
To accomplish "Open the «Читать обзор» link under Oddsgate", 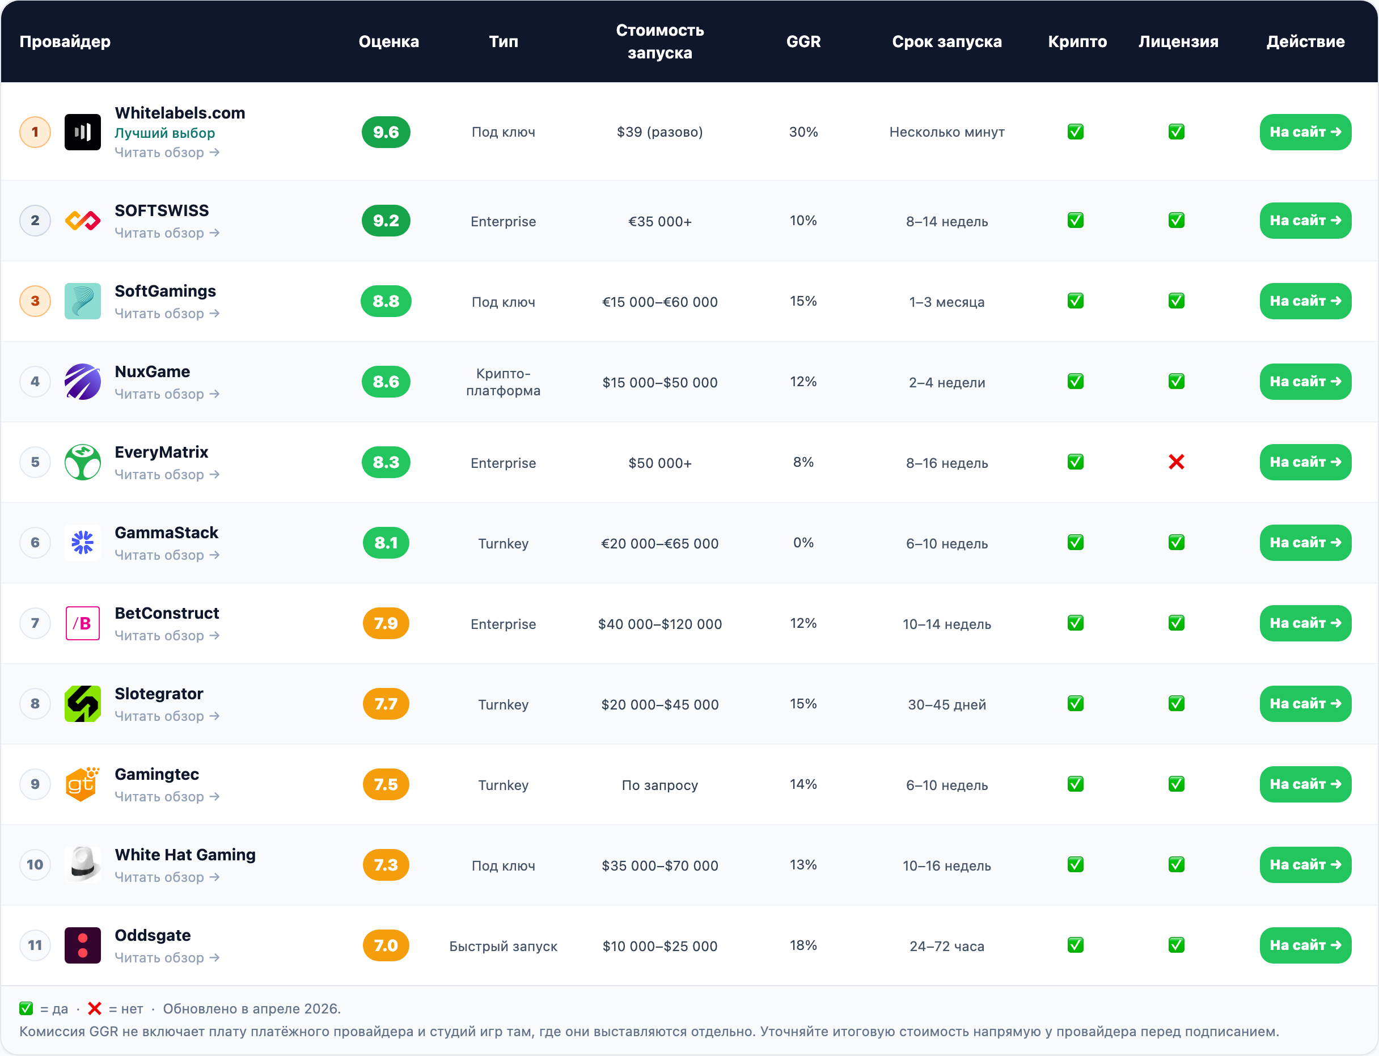I will click(167, 957).
